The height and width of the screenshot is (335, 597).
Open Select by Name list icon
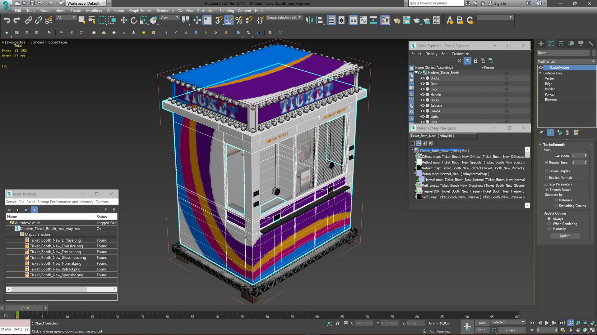[x=92, y=20]
